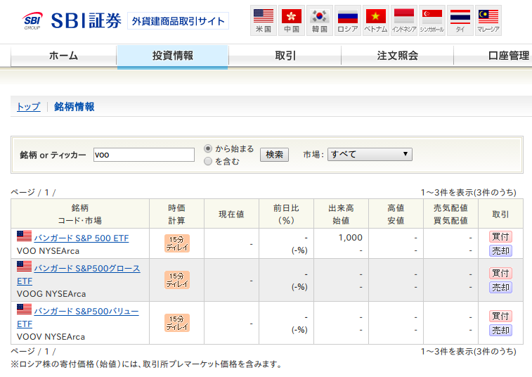
Task: Click 15分ディレイ badge in VOOG row
Action: 177,280
